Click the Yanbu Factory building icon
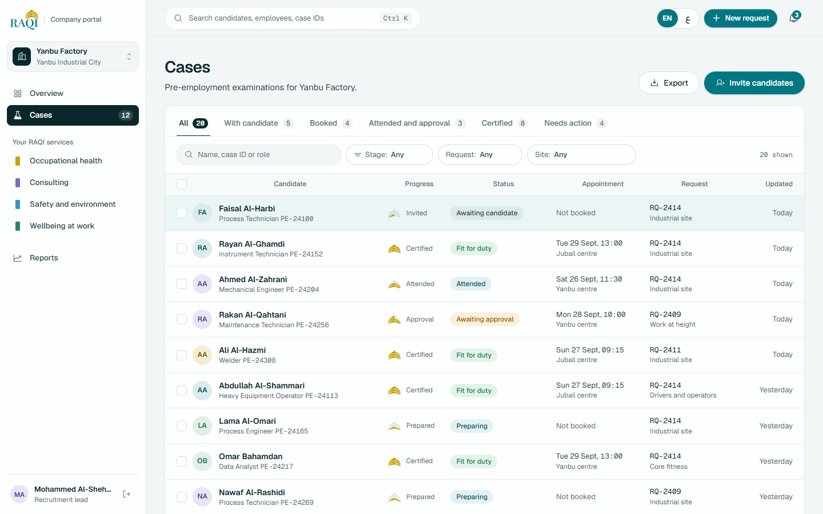Image resolution: width=823 pixels, height=514 pixels. (x=22, y=57)
